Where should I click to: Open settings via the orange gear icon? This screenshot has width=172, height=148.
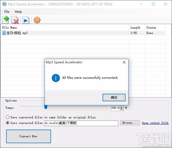(x=37, y=20)
